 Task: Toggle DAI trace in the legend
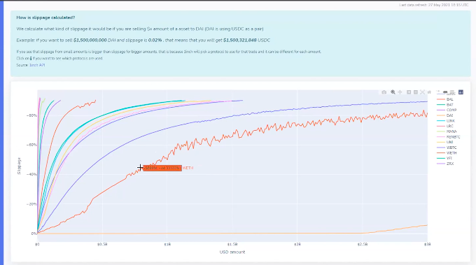[445, 115]
